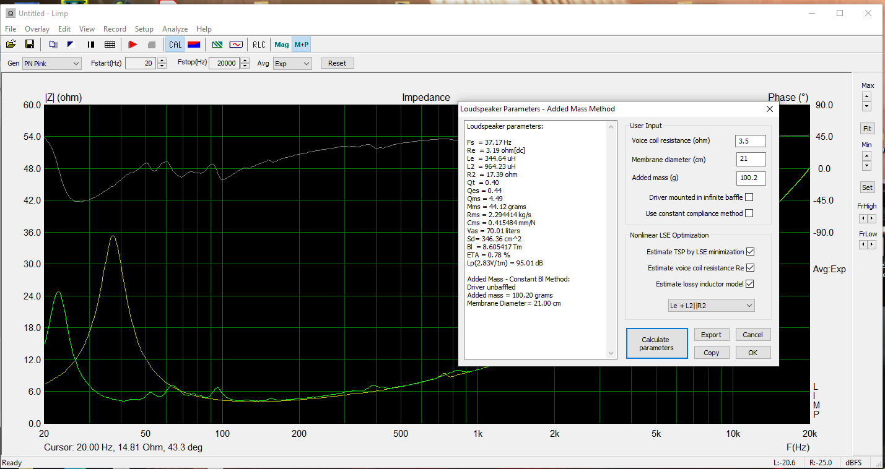This screenshot has width=885, height=469.
Task: Click the RLC toolbar button
Action: click(259, 45)
